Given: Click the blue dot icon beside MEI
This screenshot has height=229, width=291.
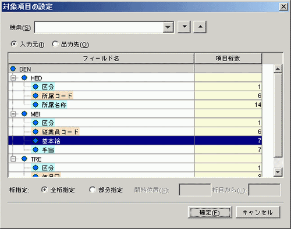Looking at the screenshot, I should tap(24, 114).
